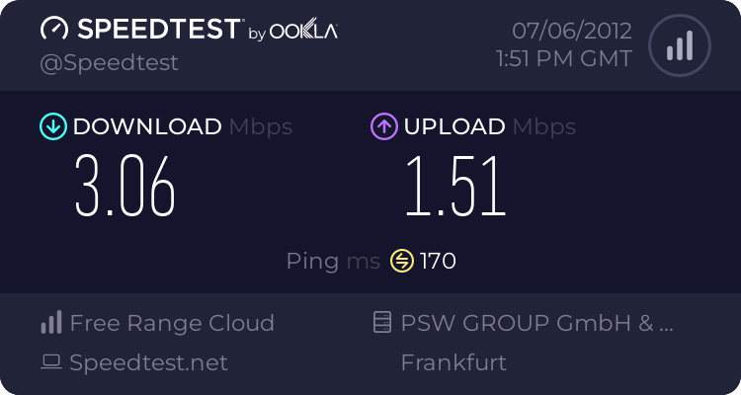Click the 3.06 download speed value
The height and width of the screenshot is (395, 741).
(125, 187)
